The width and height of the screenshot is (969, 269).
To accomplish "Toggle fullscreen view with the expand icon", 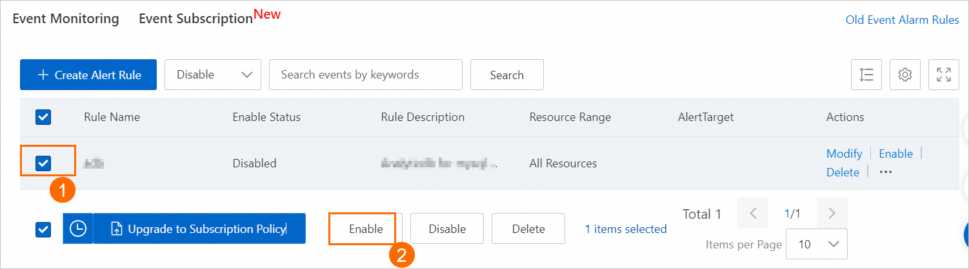I will pos(944,75).
